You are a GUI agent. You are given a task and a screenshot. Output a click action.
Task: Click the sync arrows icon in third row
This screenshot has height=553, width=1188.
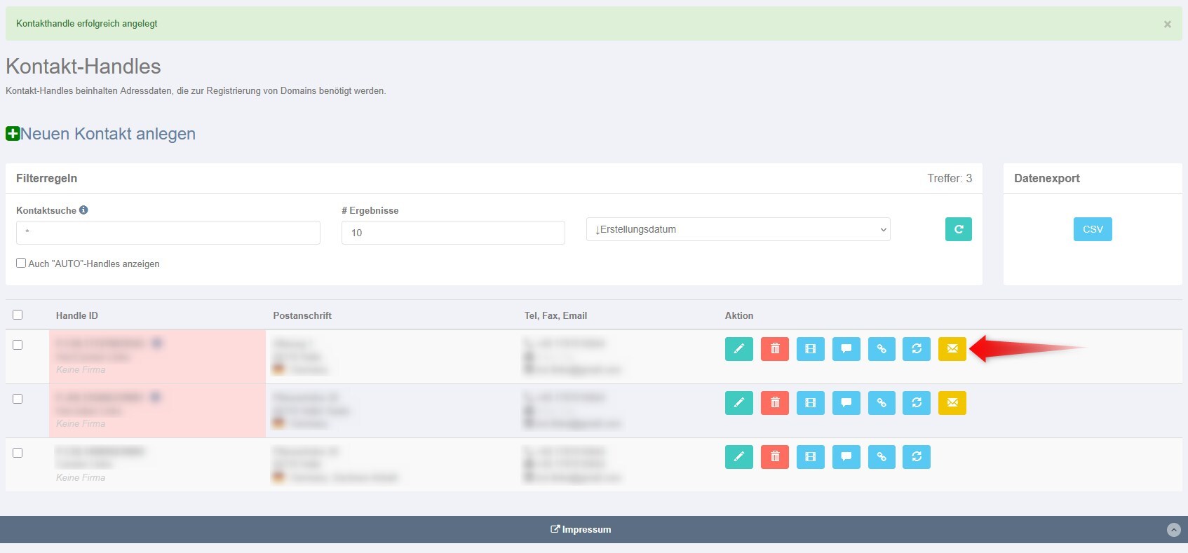tap(916, 457)
